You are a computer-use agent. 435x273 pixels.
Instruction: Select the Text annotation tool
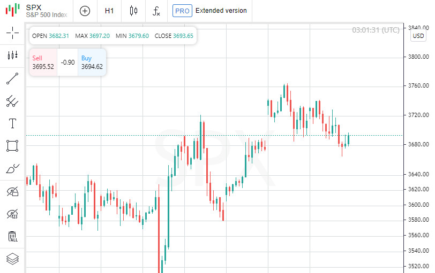click(x=12, y=123)
